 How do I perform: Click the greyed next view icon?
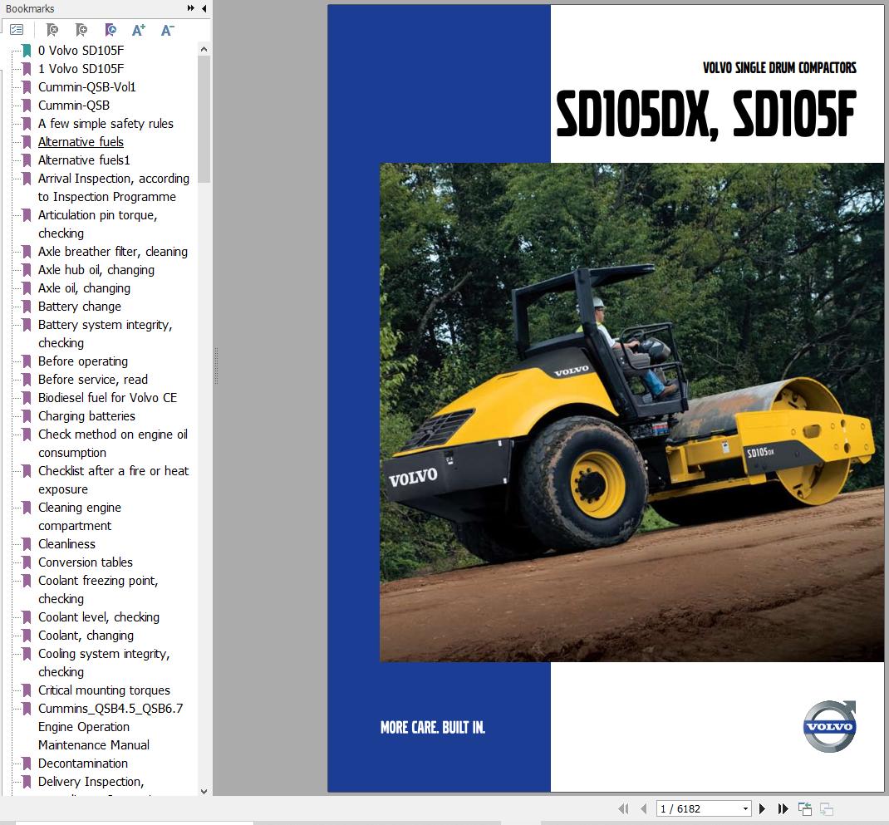[x=826, y=808]
